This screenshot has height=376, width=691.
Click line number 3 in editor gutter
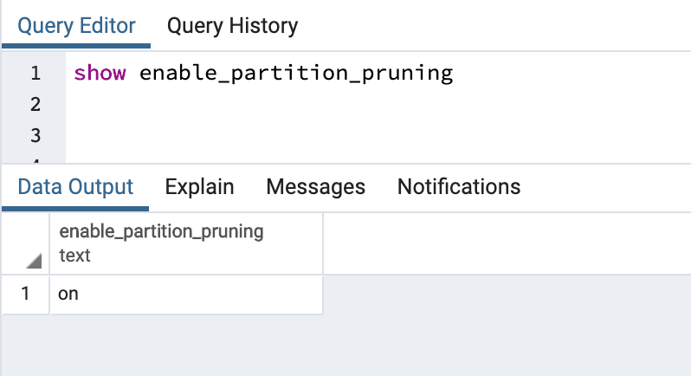[36, 135]
